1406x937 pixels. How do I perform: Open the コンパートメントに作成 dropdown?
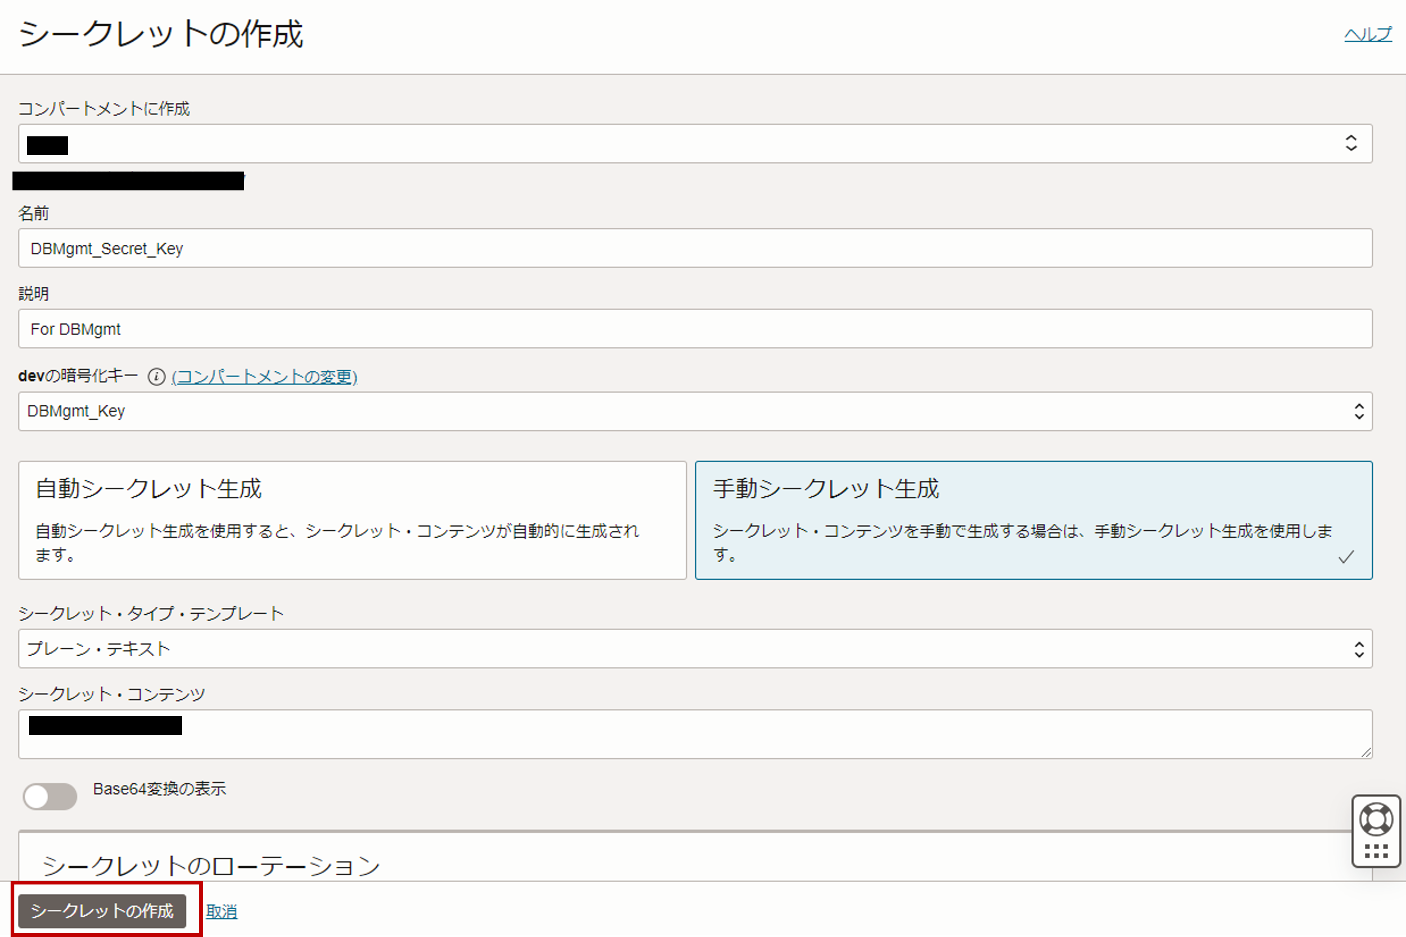coord(695,144)
